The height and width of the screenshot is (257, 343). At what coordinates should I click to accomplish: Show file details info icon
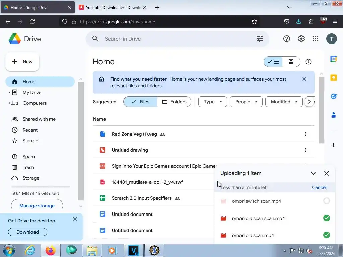tap(308, 62)
